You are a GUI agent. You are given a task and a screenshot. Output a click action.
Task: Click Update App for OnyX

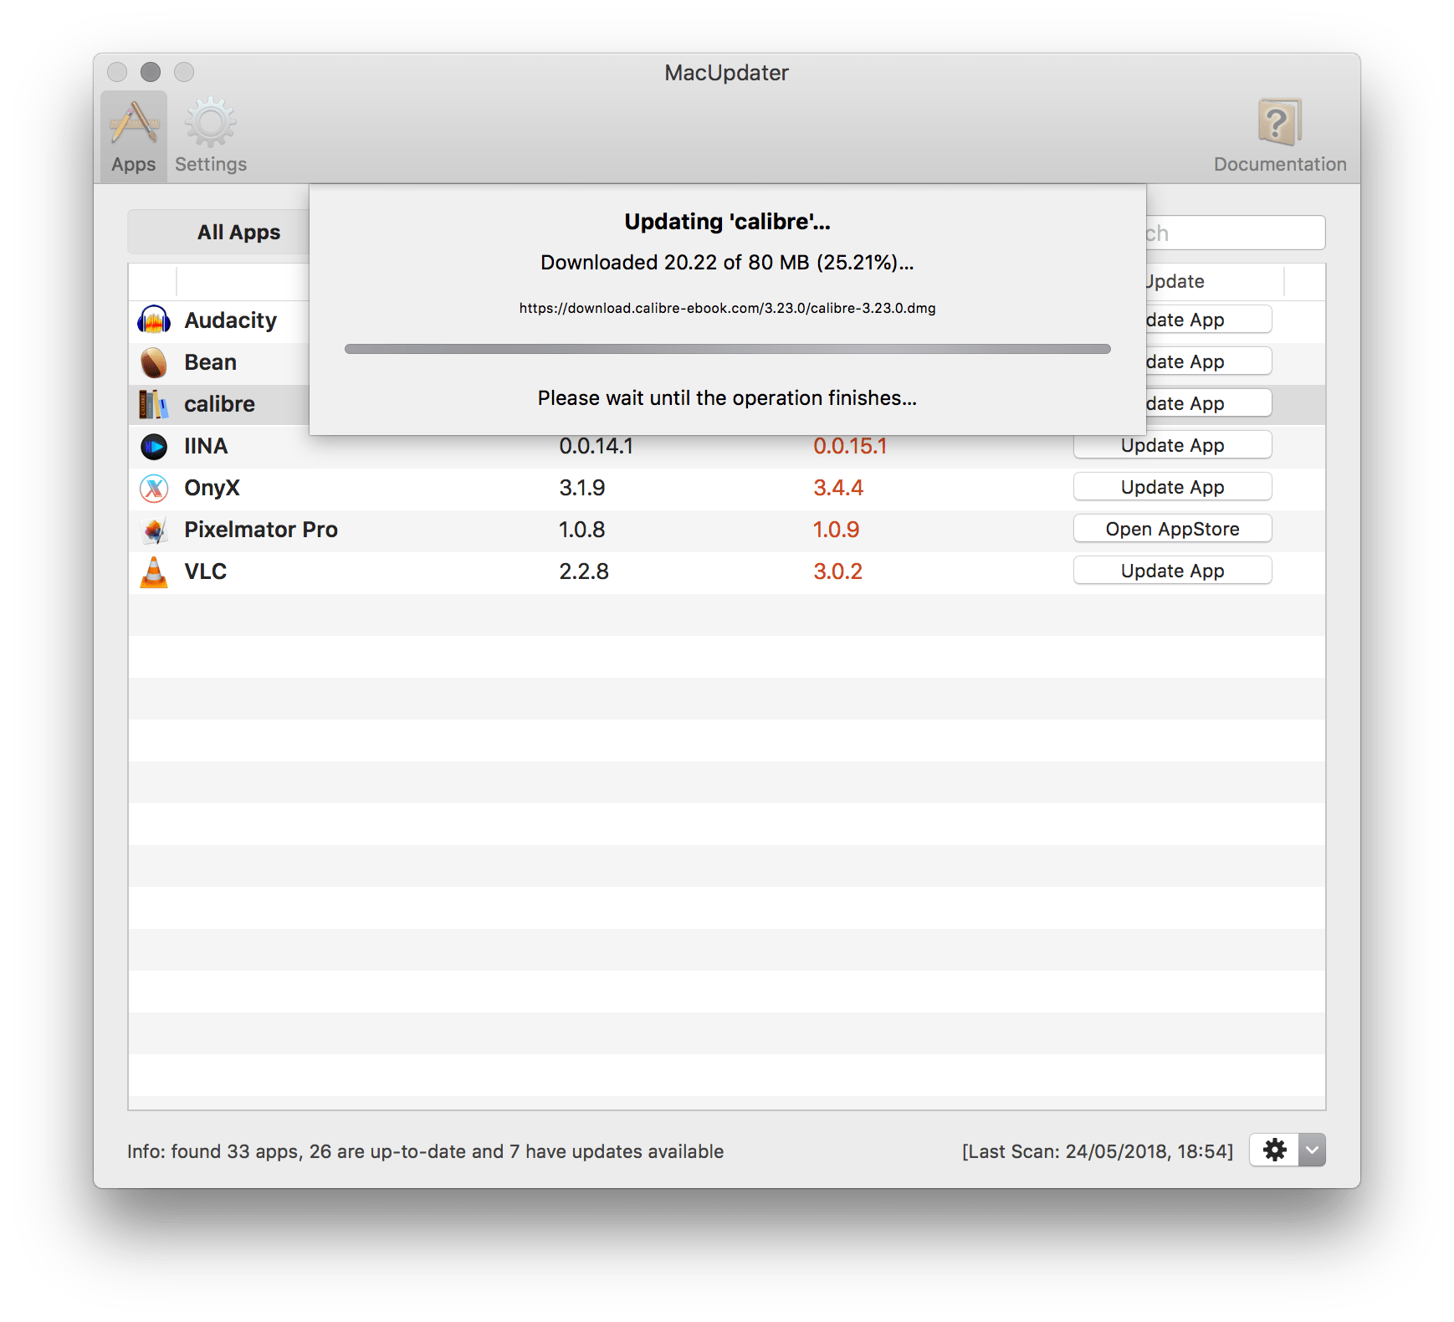coord(1172,486)
